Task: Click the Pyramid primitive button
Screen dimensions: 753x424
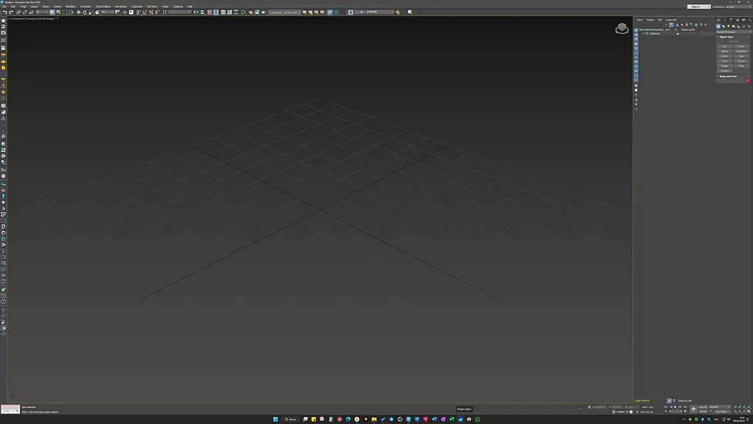Action: point(742,61)
